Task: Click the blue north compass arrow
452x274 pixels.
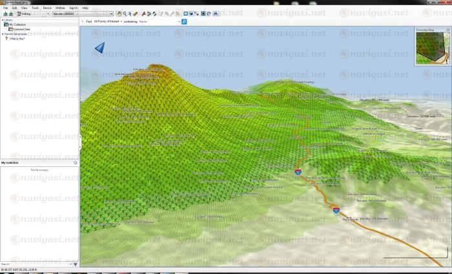Action: click(x=99, y=48)
